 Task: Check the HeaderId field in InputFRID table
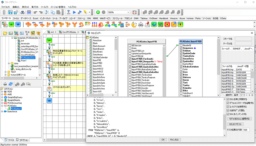point(181,45)
